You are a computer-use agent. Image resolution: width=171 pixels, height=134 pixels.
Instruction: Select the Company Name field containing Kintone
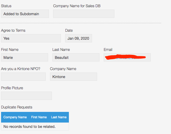(73, 77)
